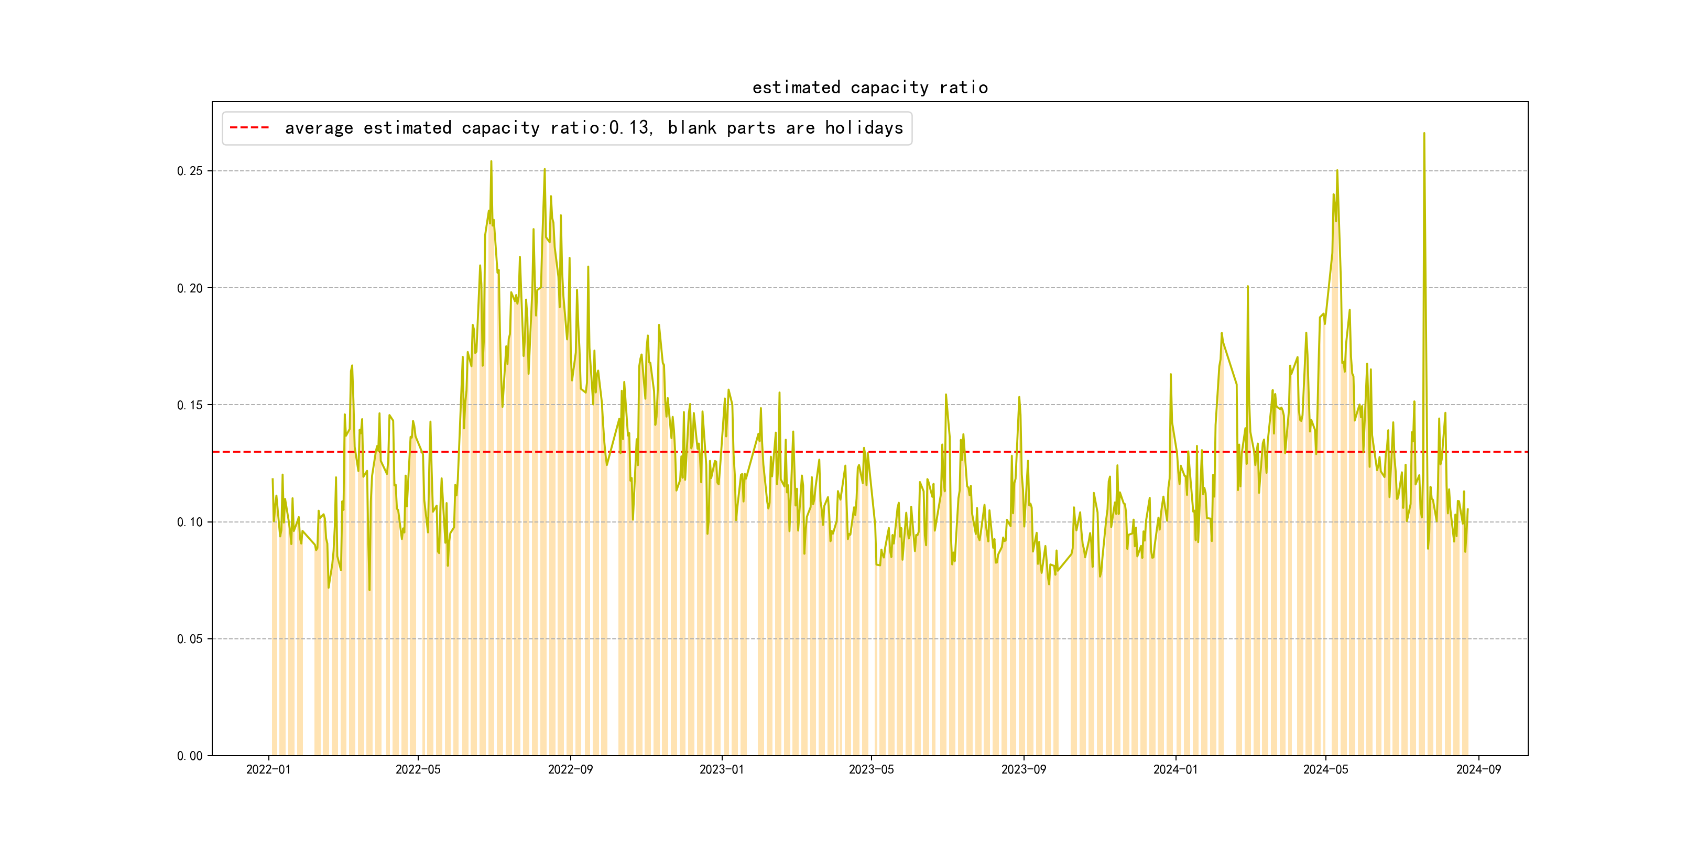Click the 2022-09 x-axis date label

[570, 770]
